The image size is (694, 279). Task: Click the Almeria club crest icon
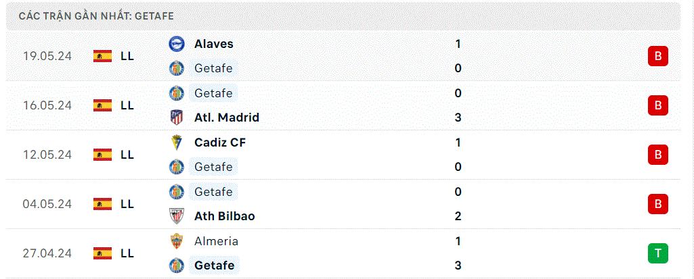(177, 241)
